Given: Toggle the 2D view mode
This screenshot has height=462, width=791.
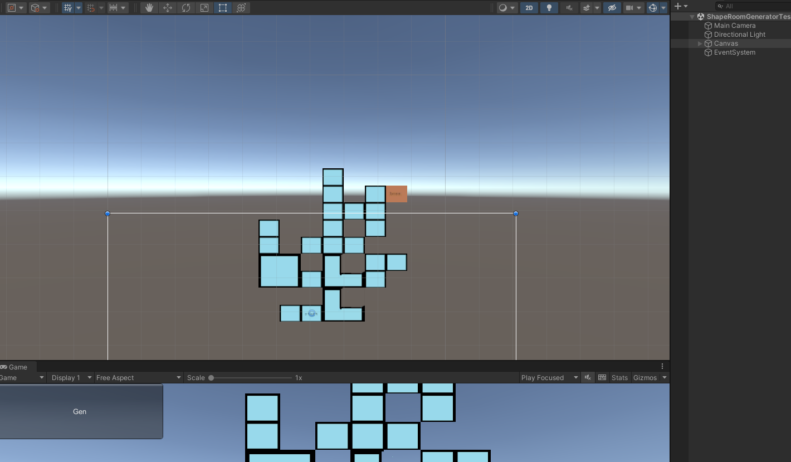Looking at the screenshot, I should click(x=529, y=7).
